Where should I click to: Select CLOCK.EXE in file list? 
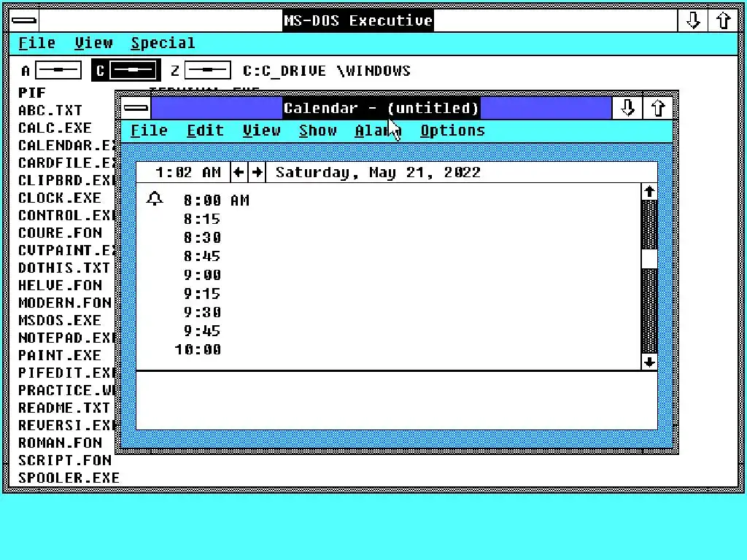[x=60, y=198]
